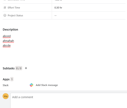Click the hash icon beside Effort Time
This screenshot has height=108, width=127.
pyautogui.click(x=5, y=8)
